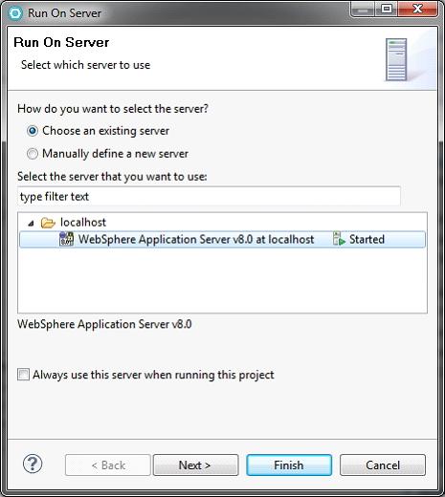Click the help question mark icon

(x=33, y=464)
